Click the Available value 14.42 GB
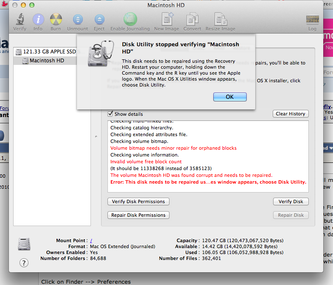Image resolution: width=333 pixels, height=285 pixels. click(240, 247)
